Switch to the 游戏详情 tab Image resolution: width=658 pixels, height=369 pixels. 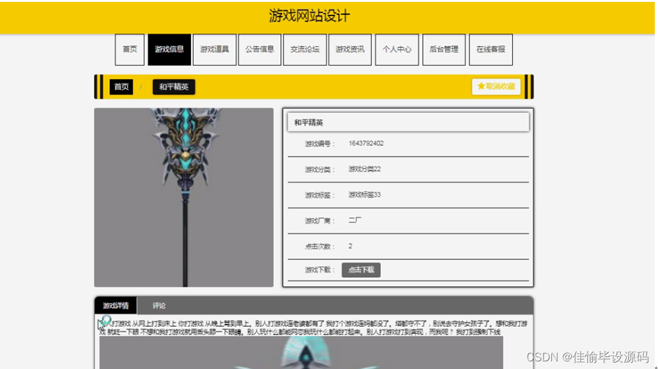pos(116,306)
